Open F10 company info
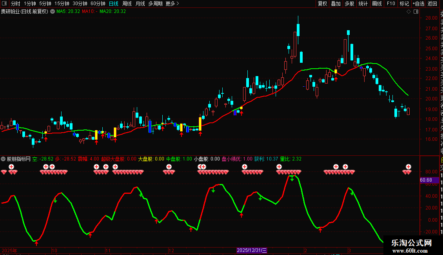Image resolution: width=443 pixels, height=255 pixels. coord(391,4)
